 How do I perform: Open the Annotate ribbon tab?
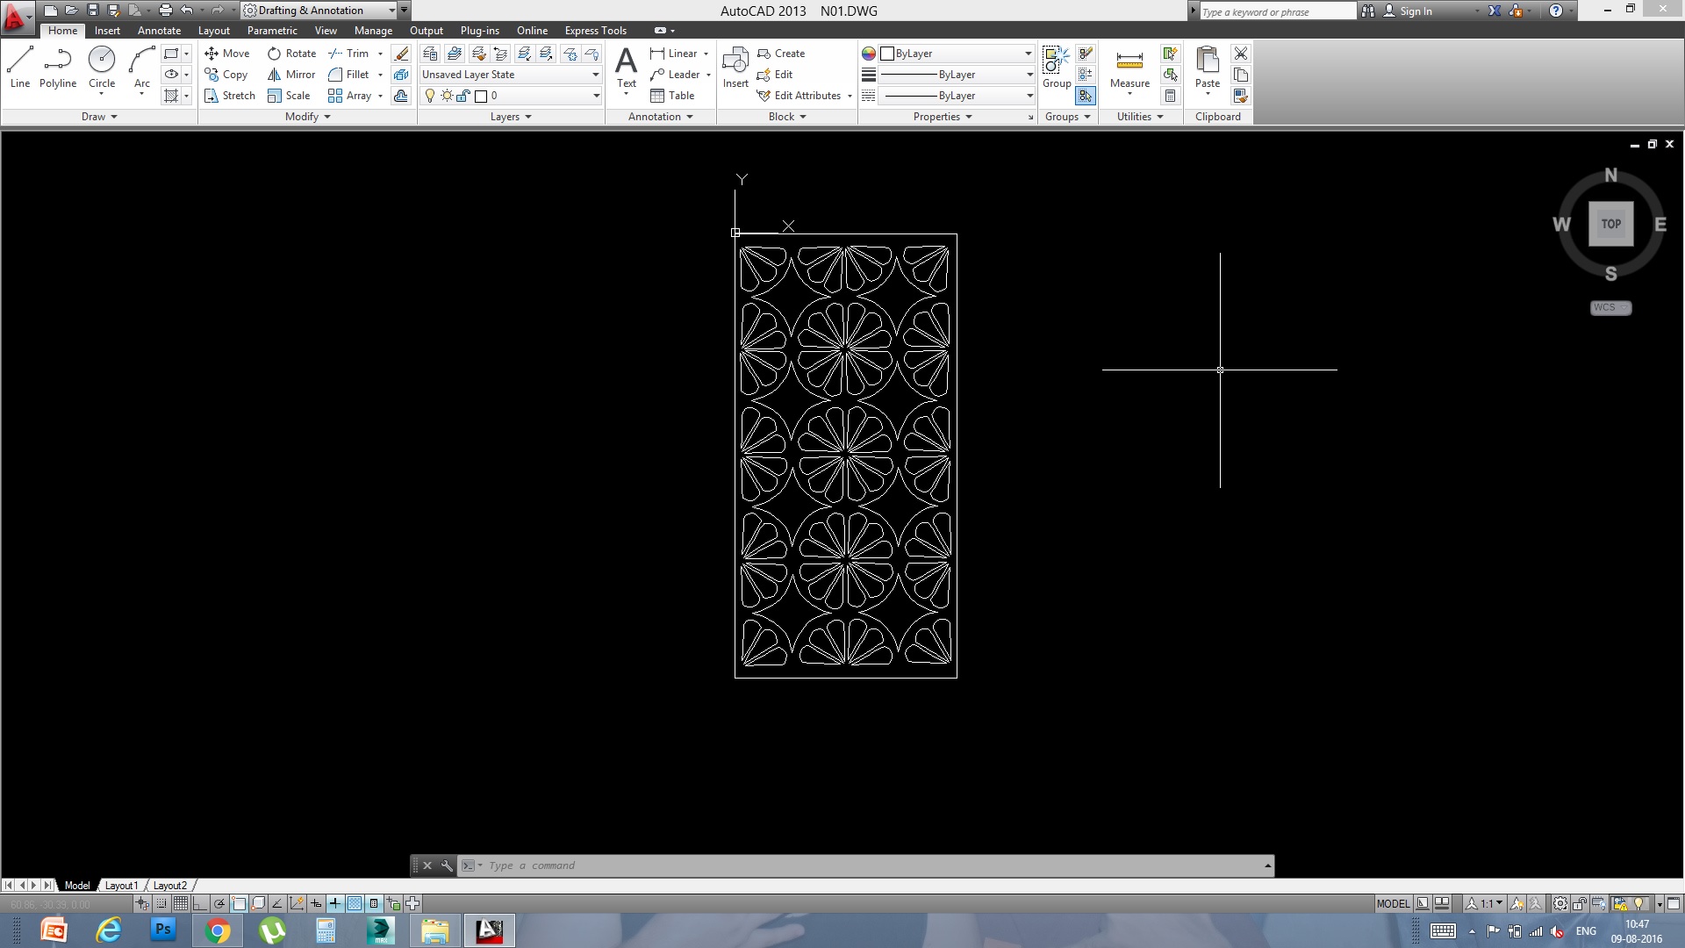[x=159, y=31]
